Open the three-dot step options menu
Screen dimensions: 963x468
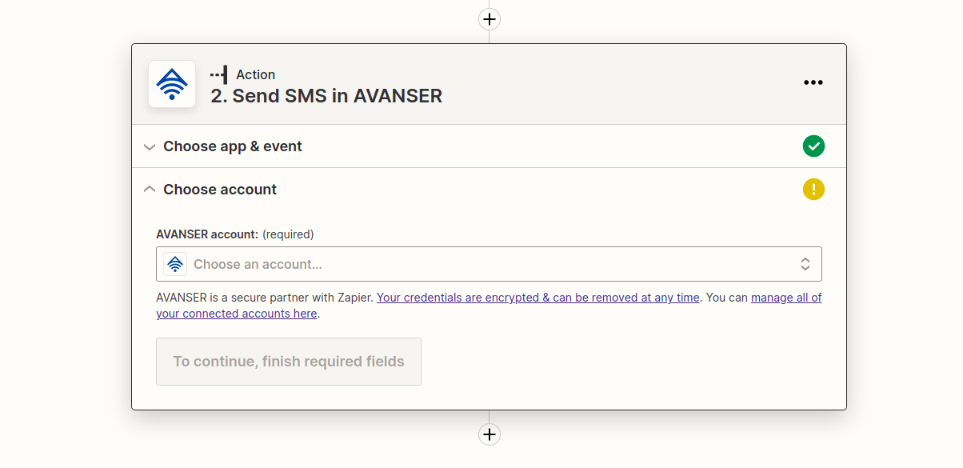point(813,82)
